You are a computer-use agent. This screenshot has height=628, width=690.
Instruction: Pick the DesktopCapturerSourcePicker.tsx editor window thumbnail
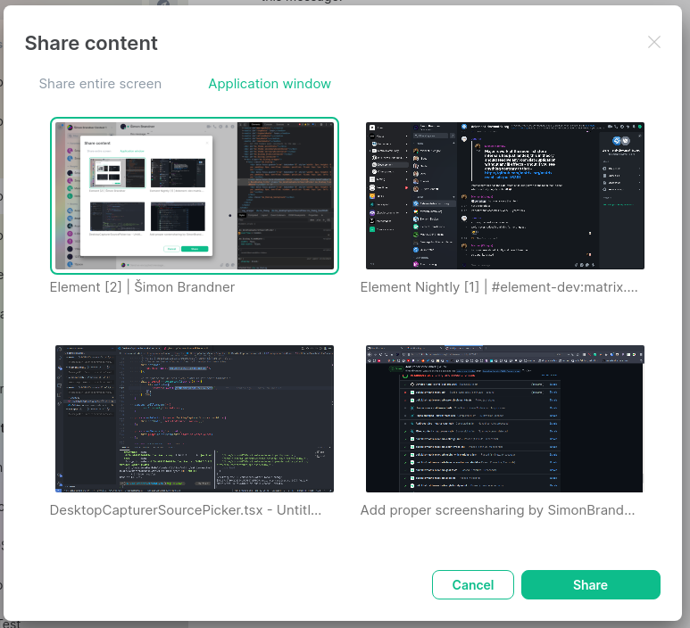(195, 418)
